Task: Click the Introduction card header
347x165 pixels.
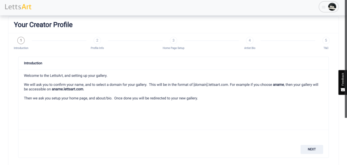Action: click(x=173, y=63)
